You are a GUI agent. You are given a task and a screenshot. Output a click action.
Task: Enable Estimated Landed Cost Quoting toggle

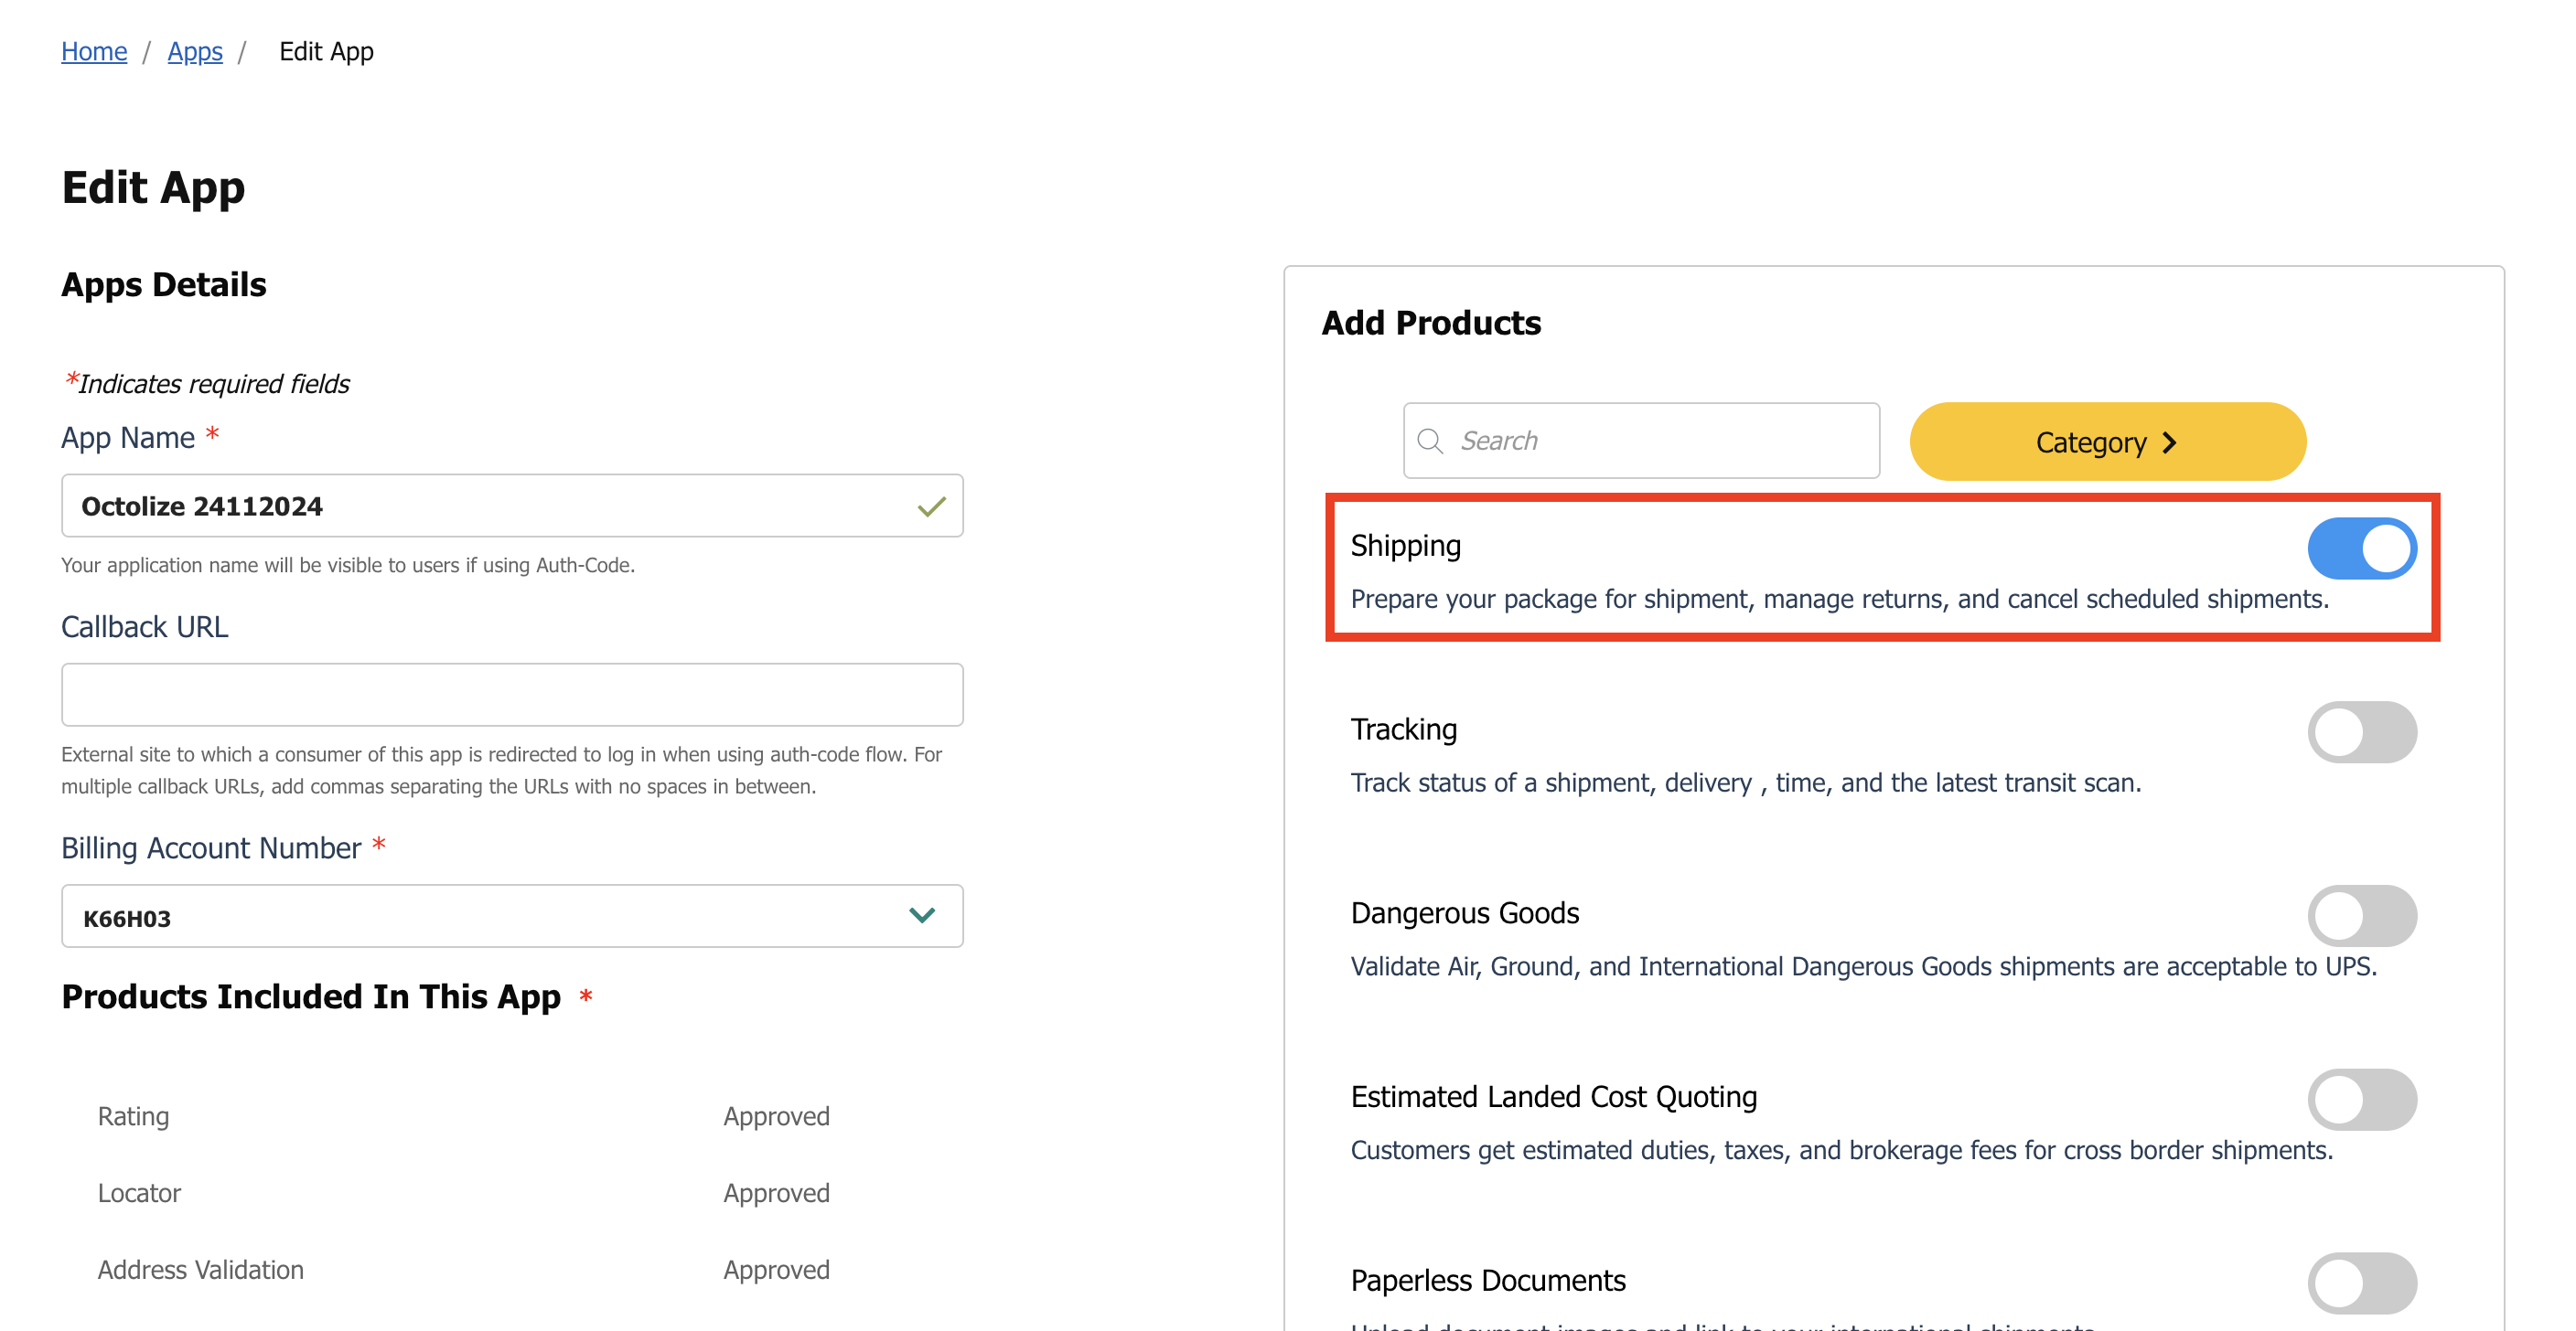tap(2361, 1100)
